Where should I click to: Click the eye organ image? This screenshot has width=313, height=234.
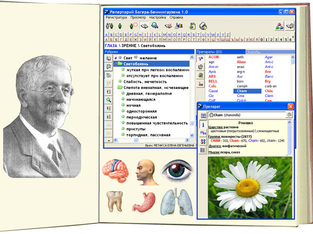pyautogui.click(x=175, y=170)
